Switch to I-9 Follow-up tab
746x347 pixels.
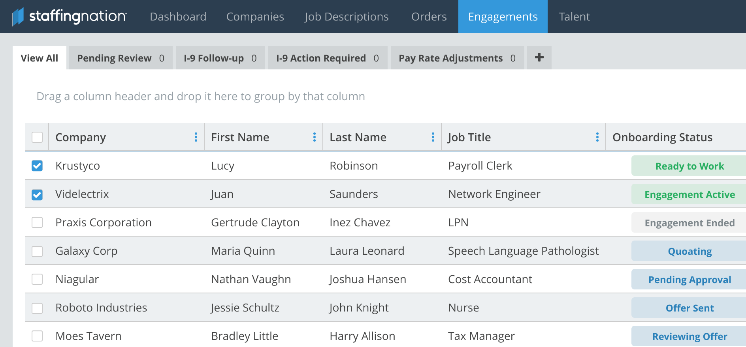point(220,58)
